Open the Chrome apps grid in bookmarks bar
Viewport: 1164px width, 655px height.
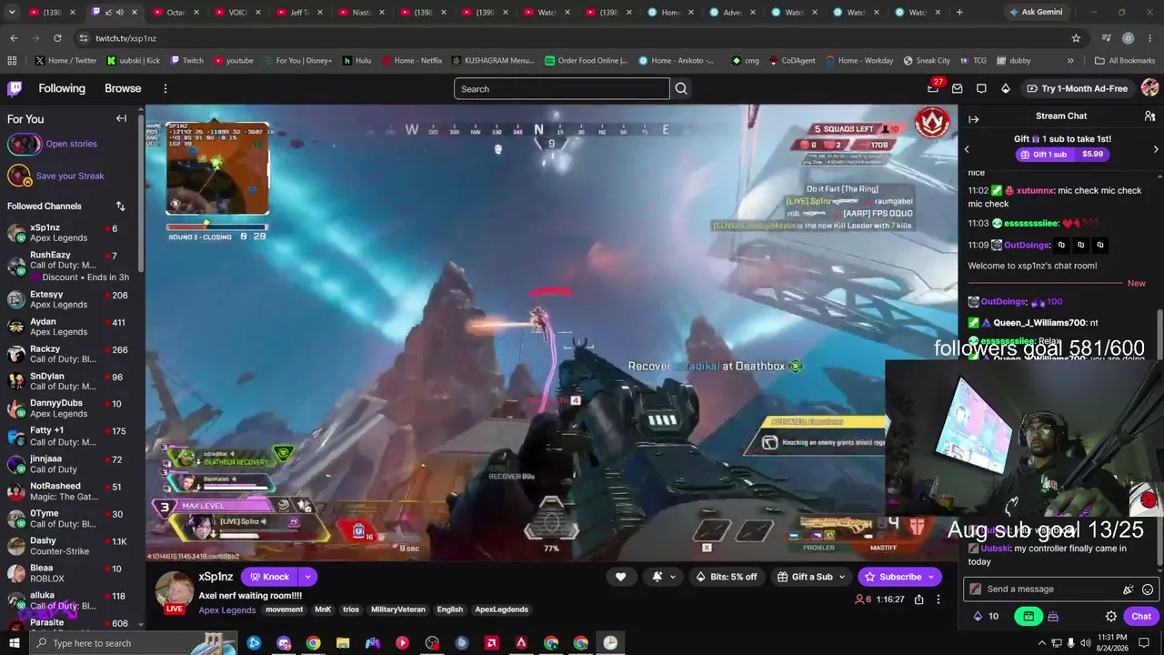(12, 61)
